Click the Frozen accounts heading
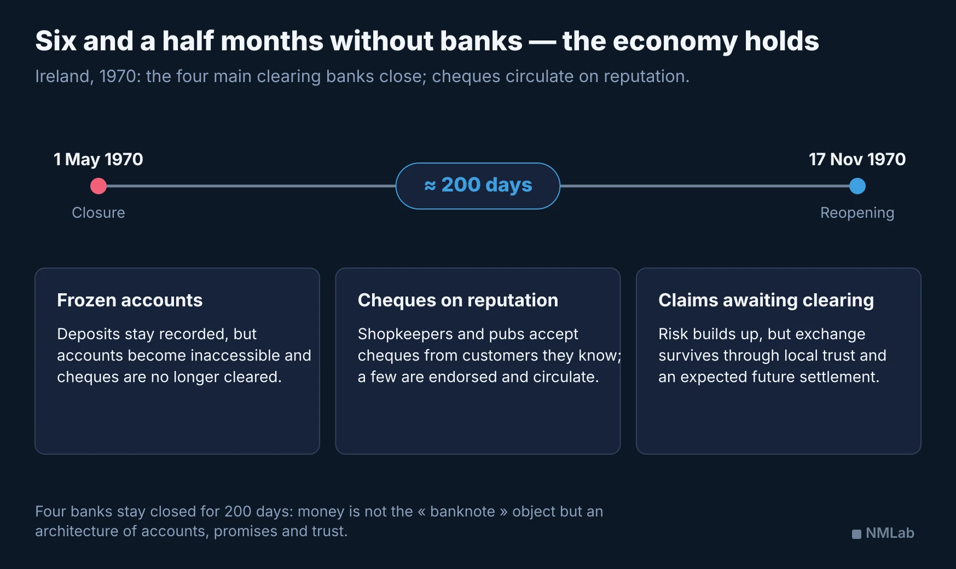The height and width of the screenshot is (569, 956). [x=130, y=300]
